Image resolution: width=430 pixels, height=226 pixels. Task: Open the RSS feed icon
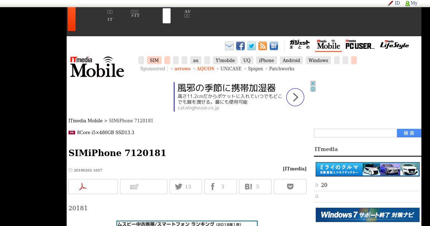click(263, 46)
